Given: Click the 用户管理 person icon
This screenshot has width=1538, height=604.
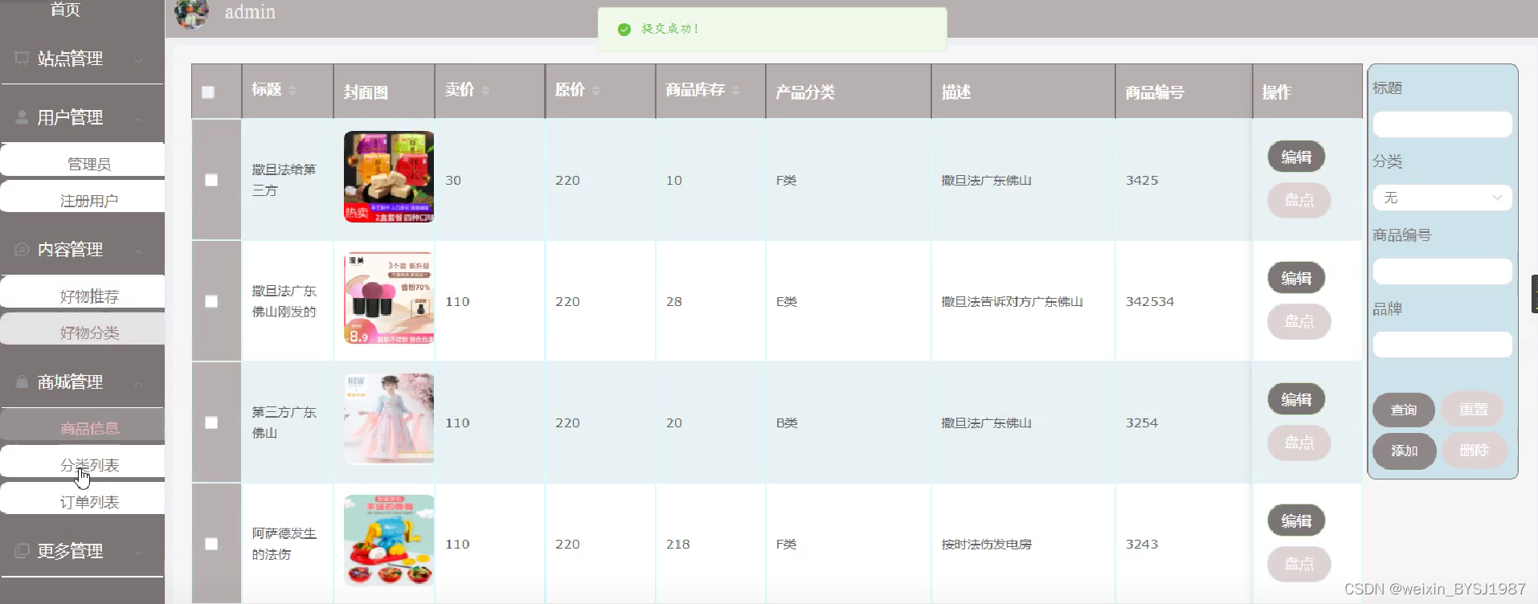Looking at the screenshot, I should click(x=22, y=117).
